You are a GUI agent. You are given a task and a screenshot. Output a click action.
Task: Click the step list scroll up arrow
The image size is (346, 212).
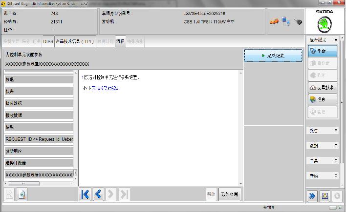(x=76, y=73)
